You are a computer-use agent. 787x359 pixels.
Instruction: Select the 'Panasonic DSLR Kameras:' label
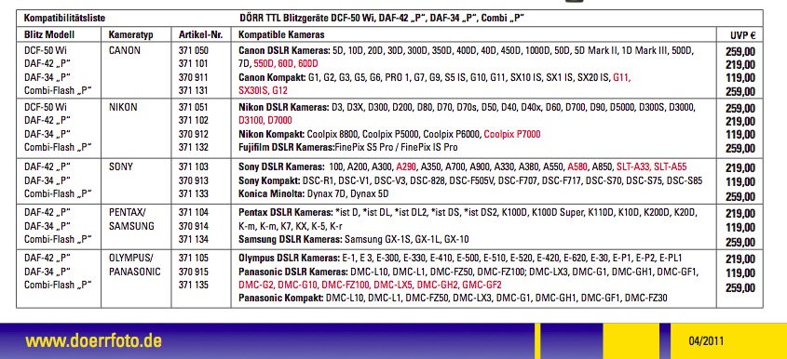tap(293, 272)
